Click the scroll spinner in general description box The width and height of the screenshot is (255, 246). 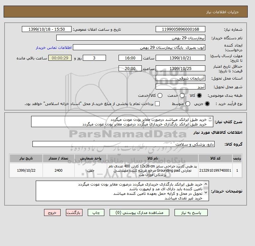[210, 120]
